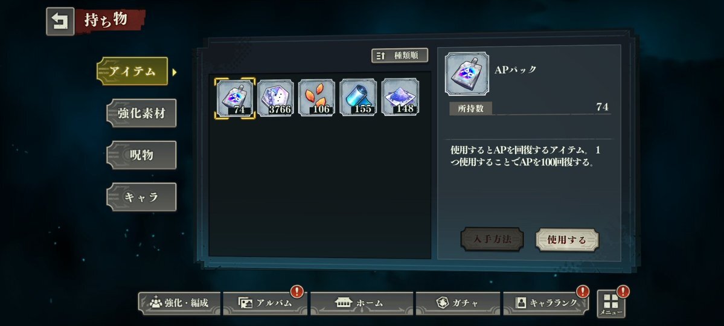Go to ホーム from bottom navigation

click(359, 304)
